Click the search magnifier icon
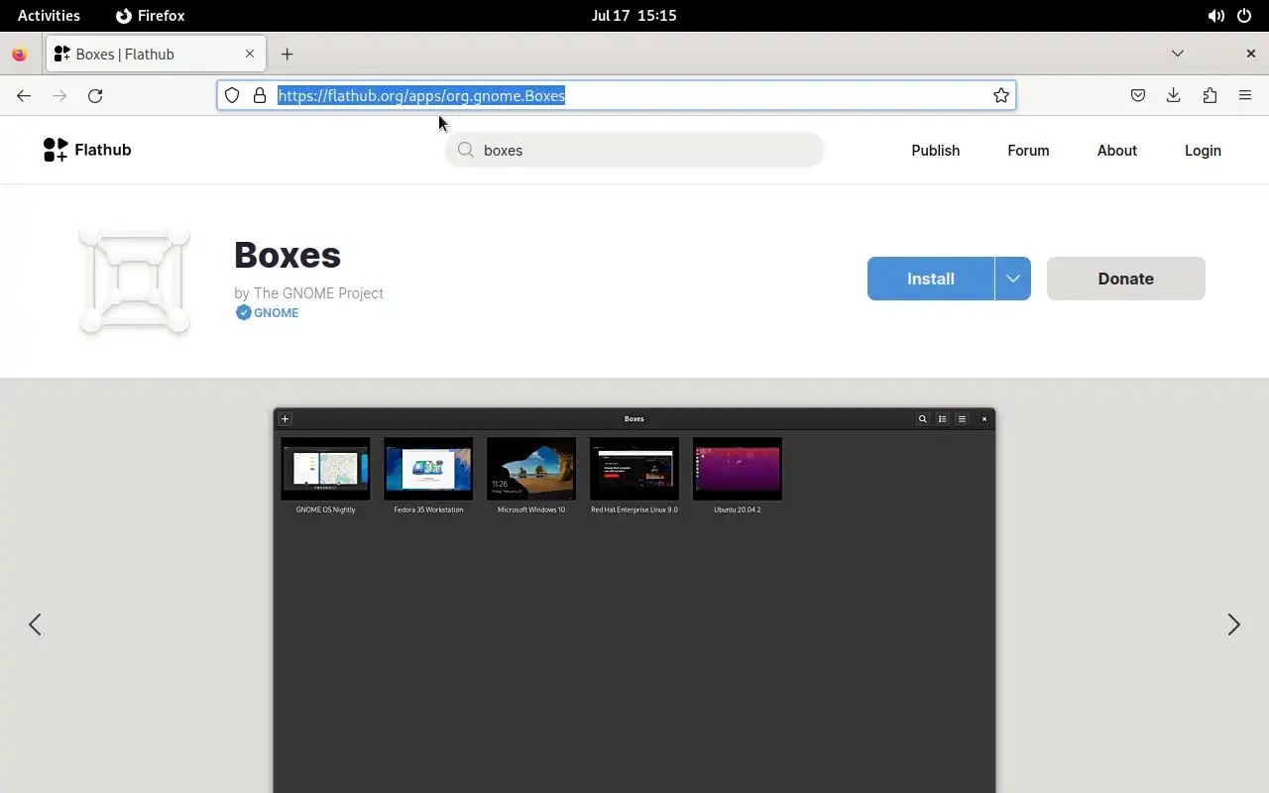This screenshot has height=793, width=1269. pos(465,150)
